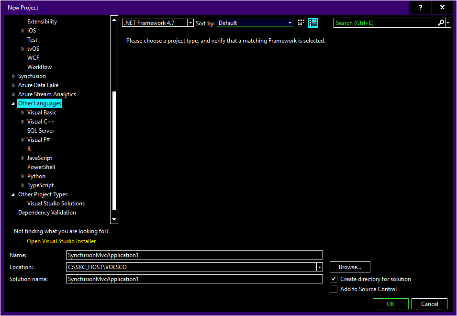Click the tree scrollbar down arrow

tap(114, 219)
